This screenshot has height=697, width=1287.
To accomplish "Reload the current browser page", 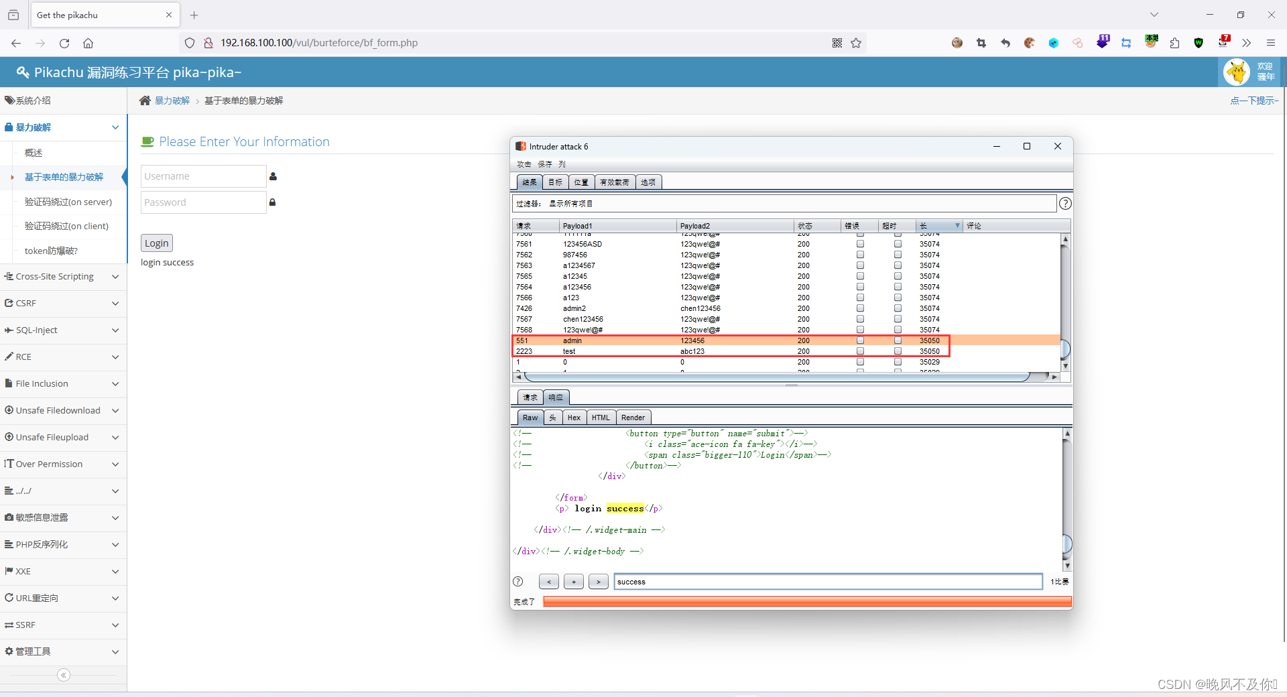I will [64, 43].
